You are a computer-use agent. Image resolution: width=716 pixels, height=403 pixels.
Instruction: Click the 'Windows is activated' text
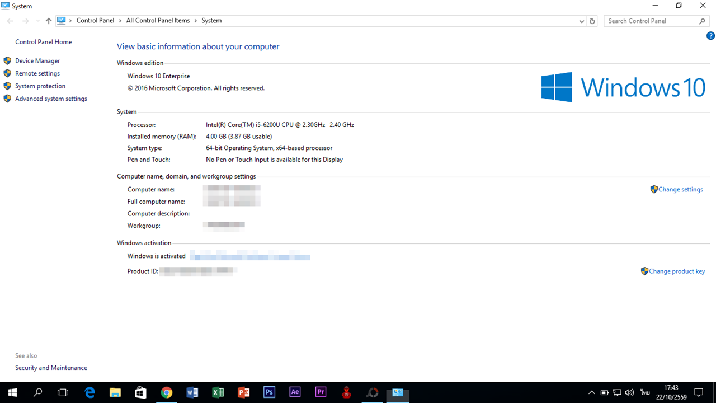157,256
